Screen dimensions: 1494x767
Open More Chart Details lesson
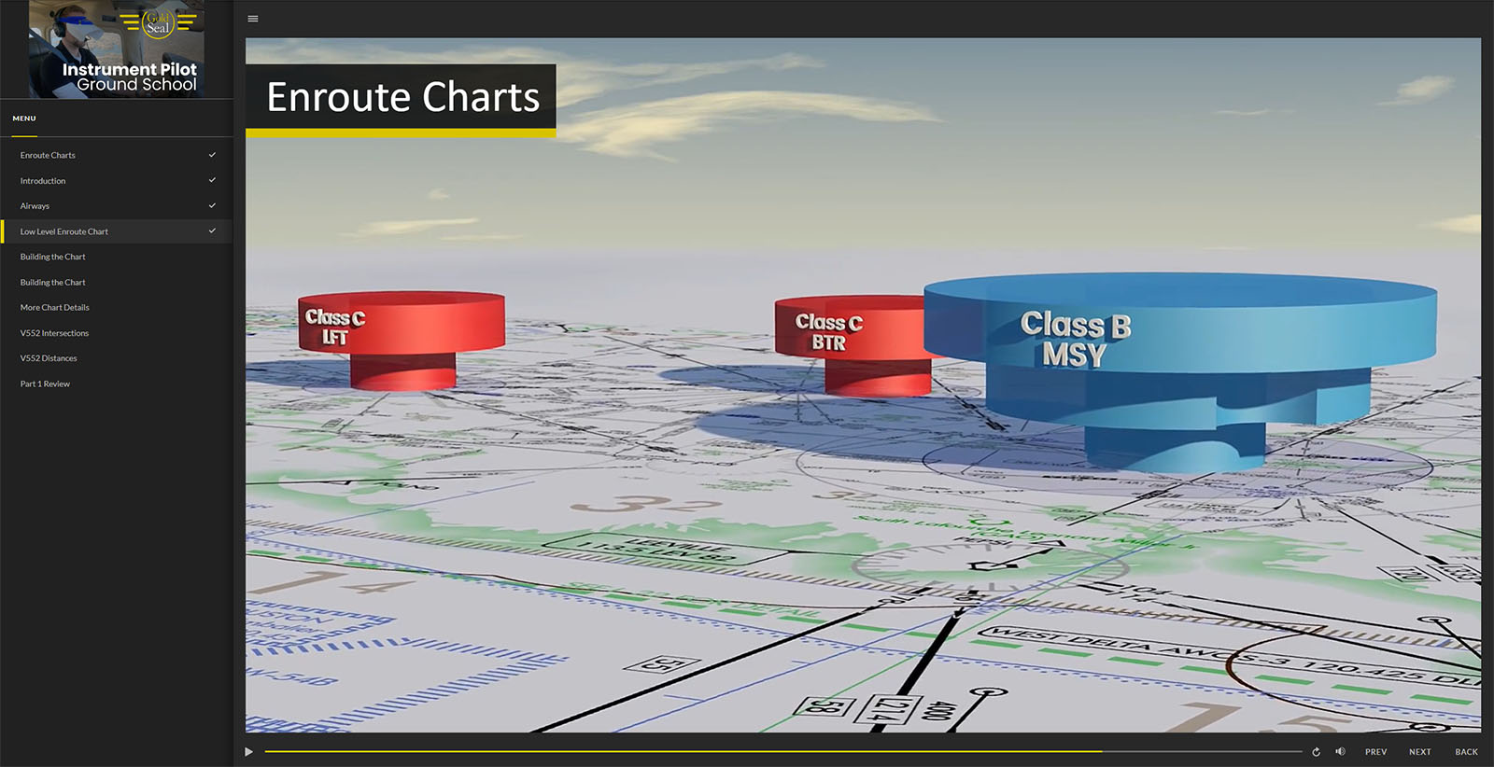(55, 307)
